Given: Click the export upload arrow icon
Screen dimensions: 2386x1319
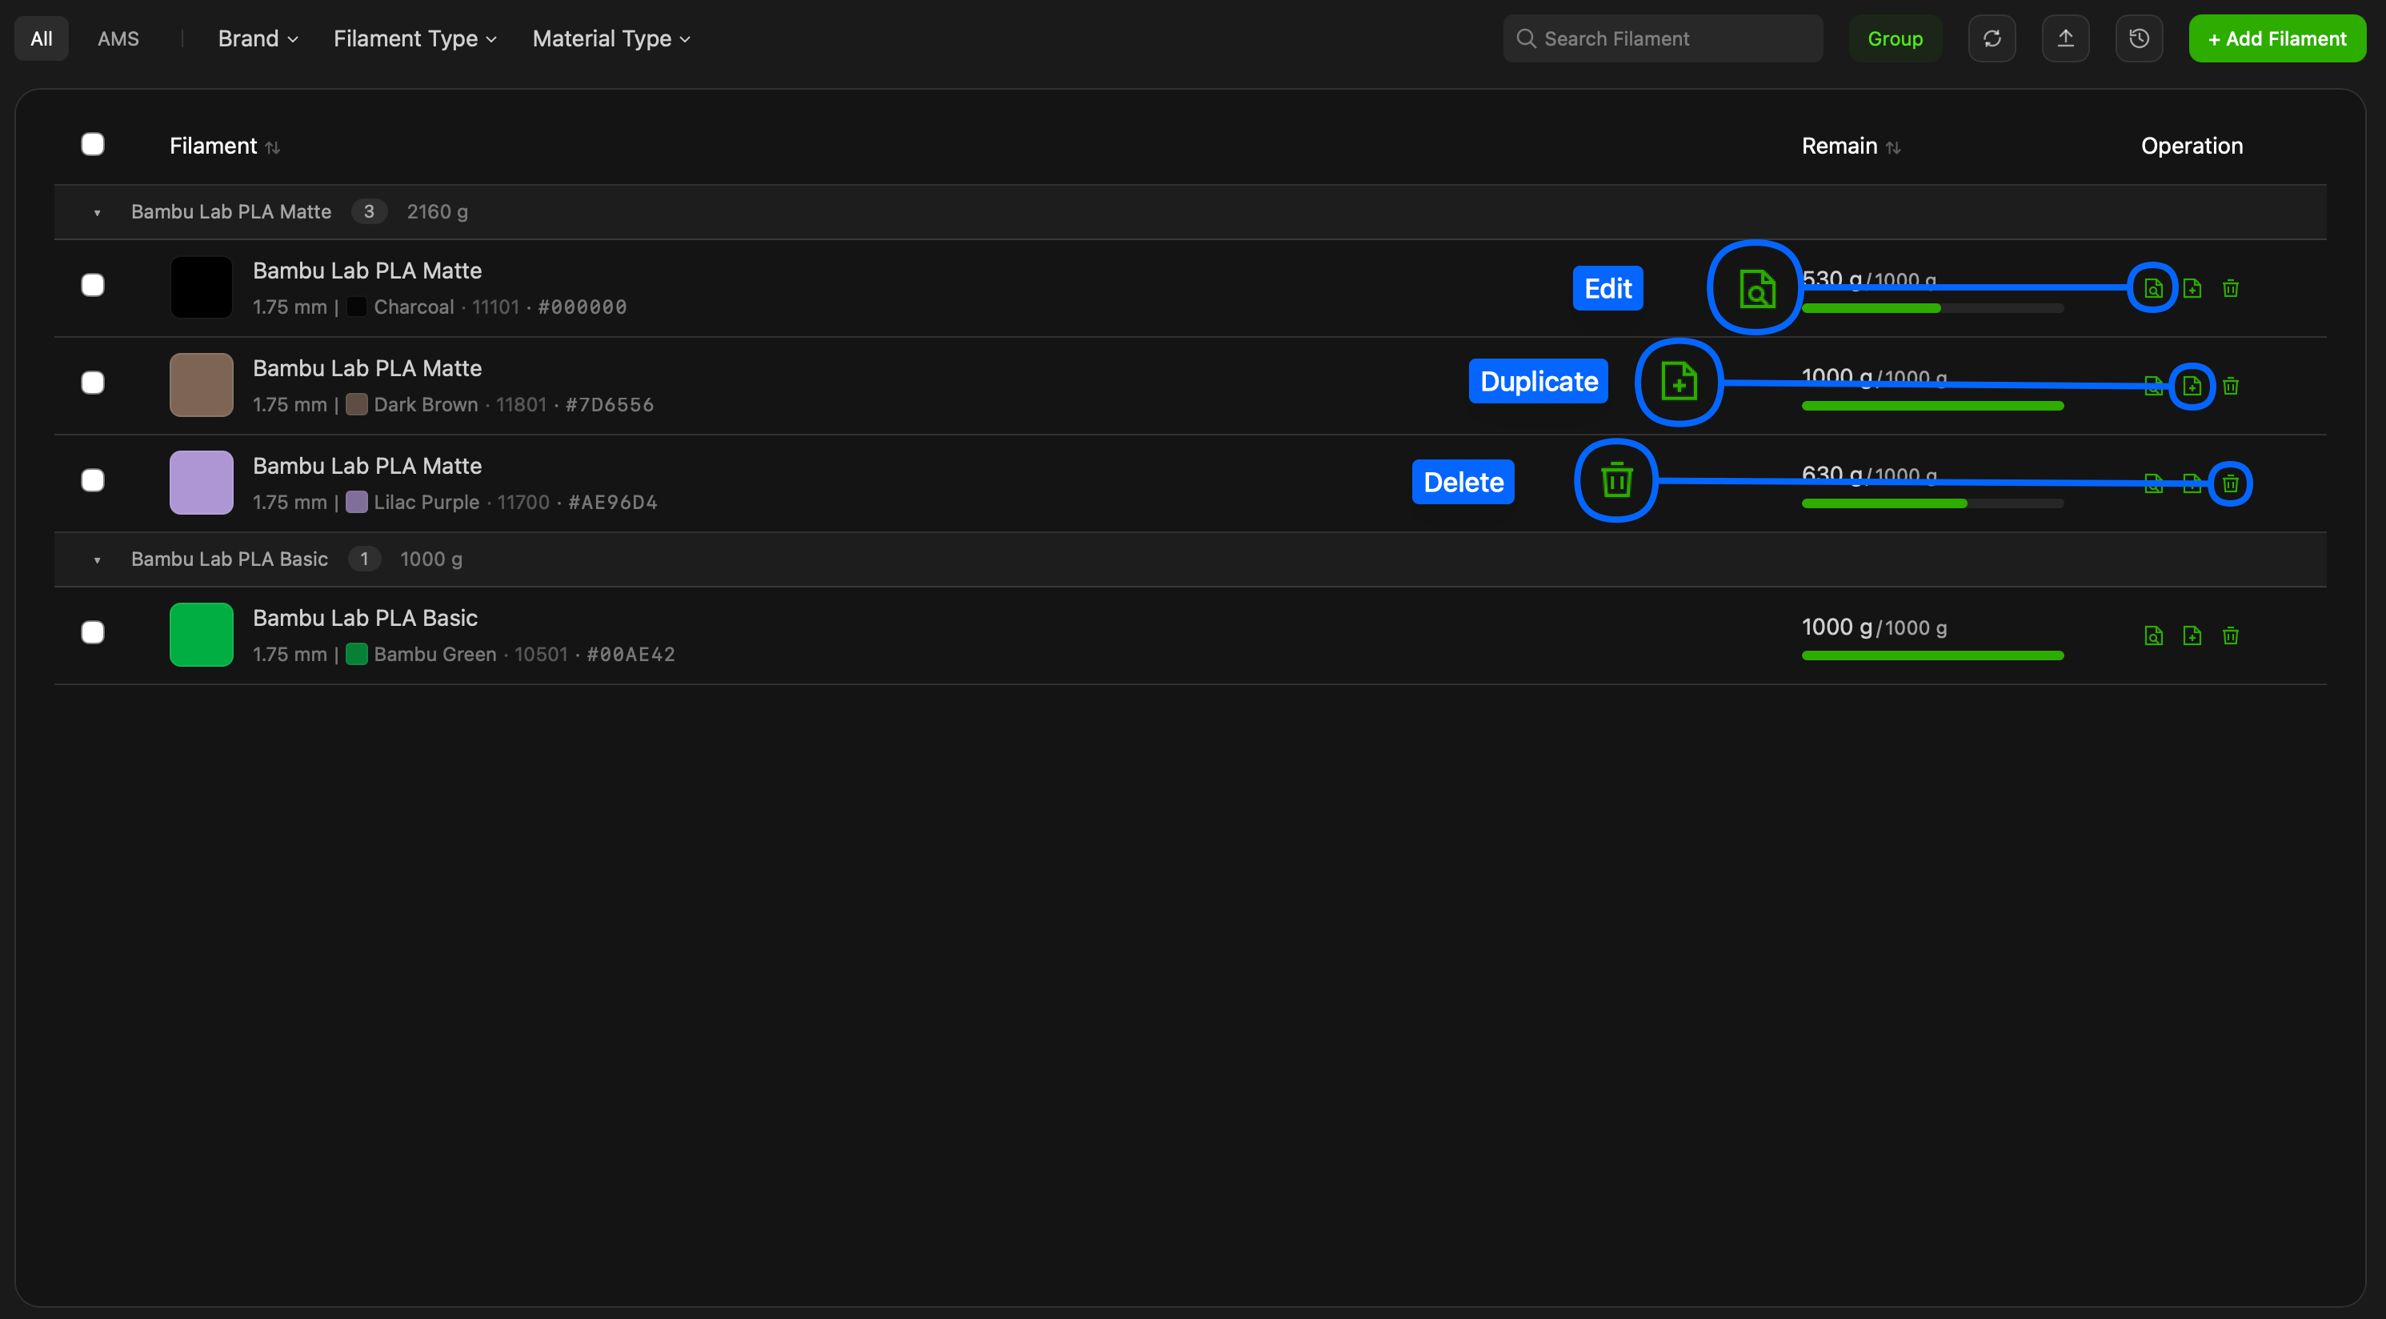Looking at the screenshot, I should click(2065, 38).
